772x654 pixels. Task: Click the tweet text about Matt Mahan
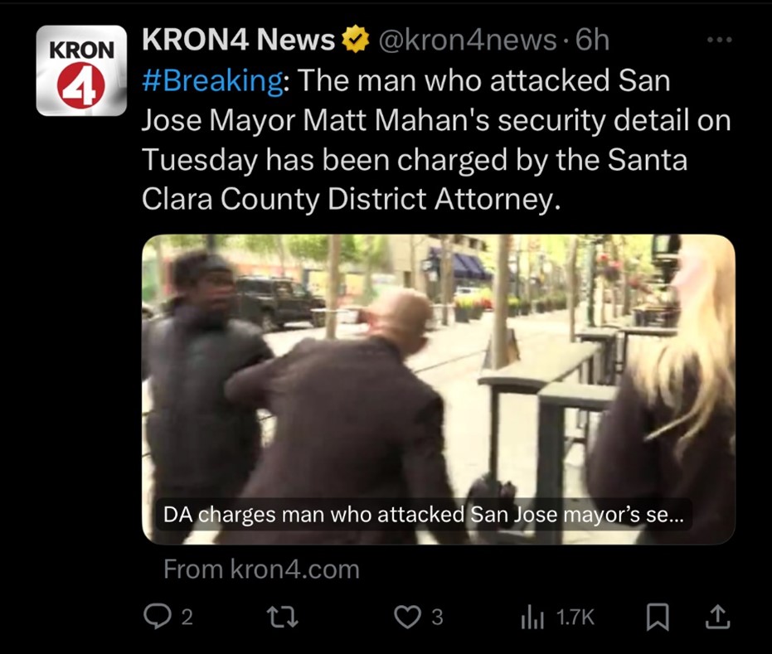coord(436,139)
